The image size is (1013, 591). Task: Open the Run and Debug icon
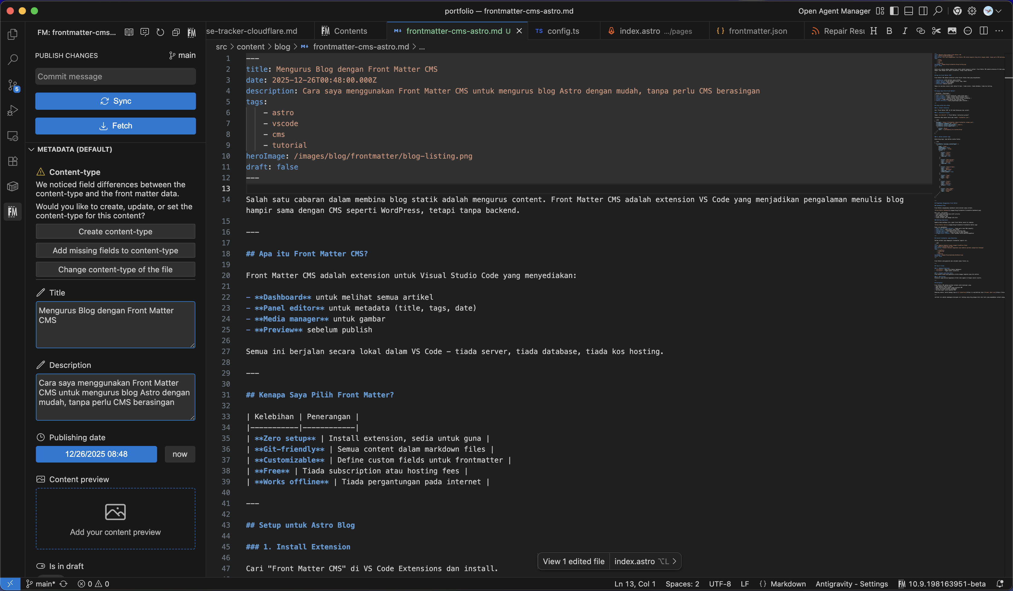[x=12, y=110]
